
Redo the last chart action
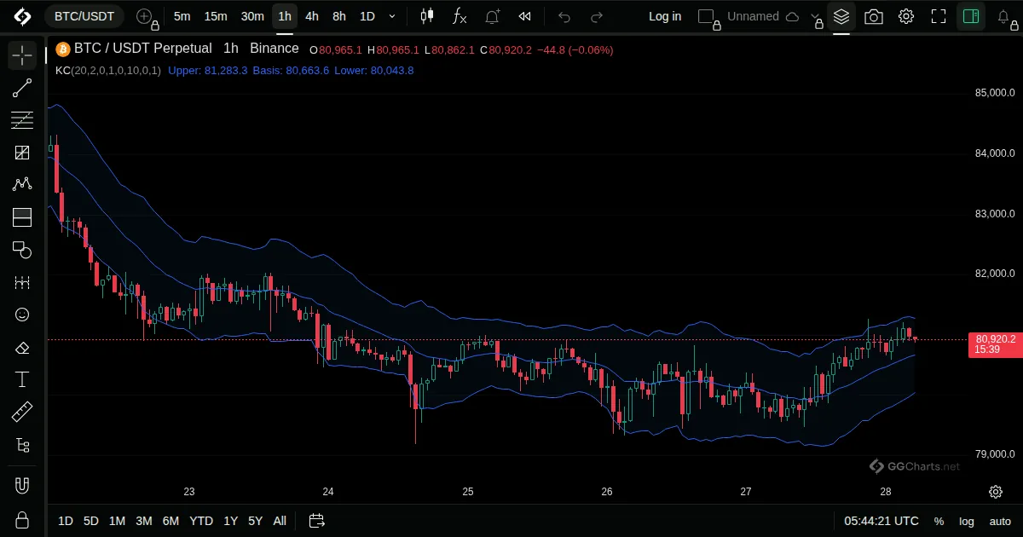[597, 16]
